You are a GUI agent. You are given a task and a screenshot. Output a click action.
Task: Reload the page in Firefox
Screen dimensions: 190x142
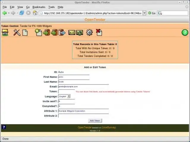tap(22, 13)
